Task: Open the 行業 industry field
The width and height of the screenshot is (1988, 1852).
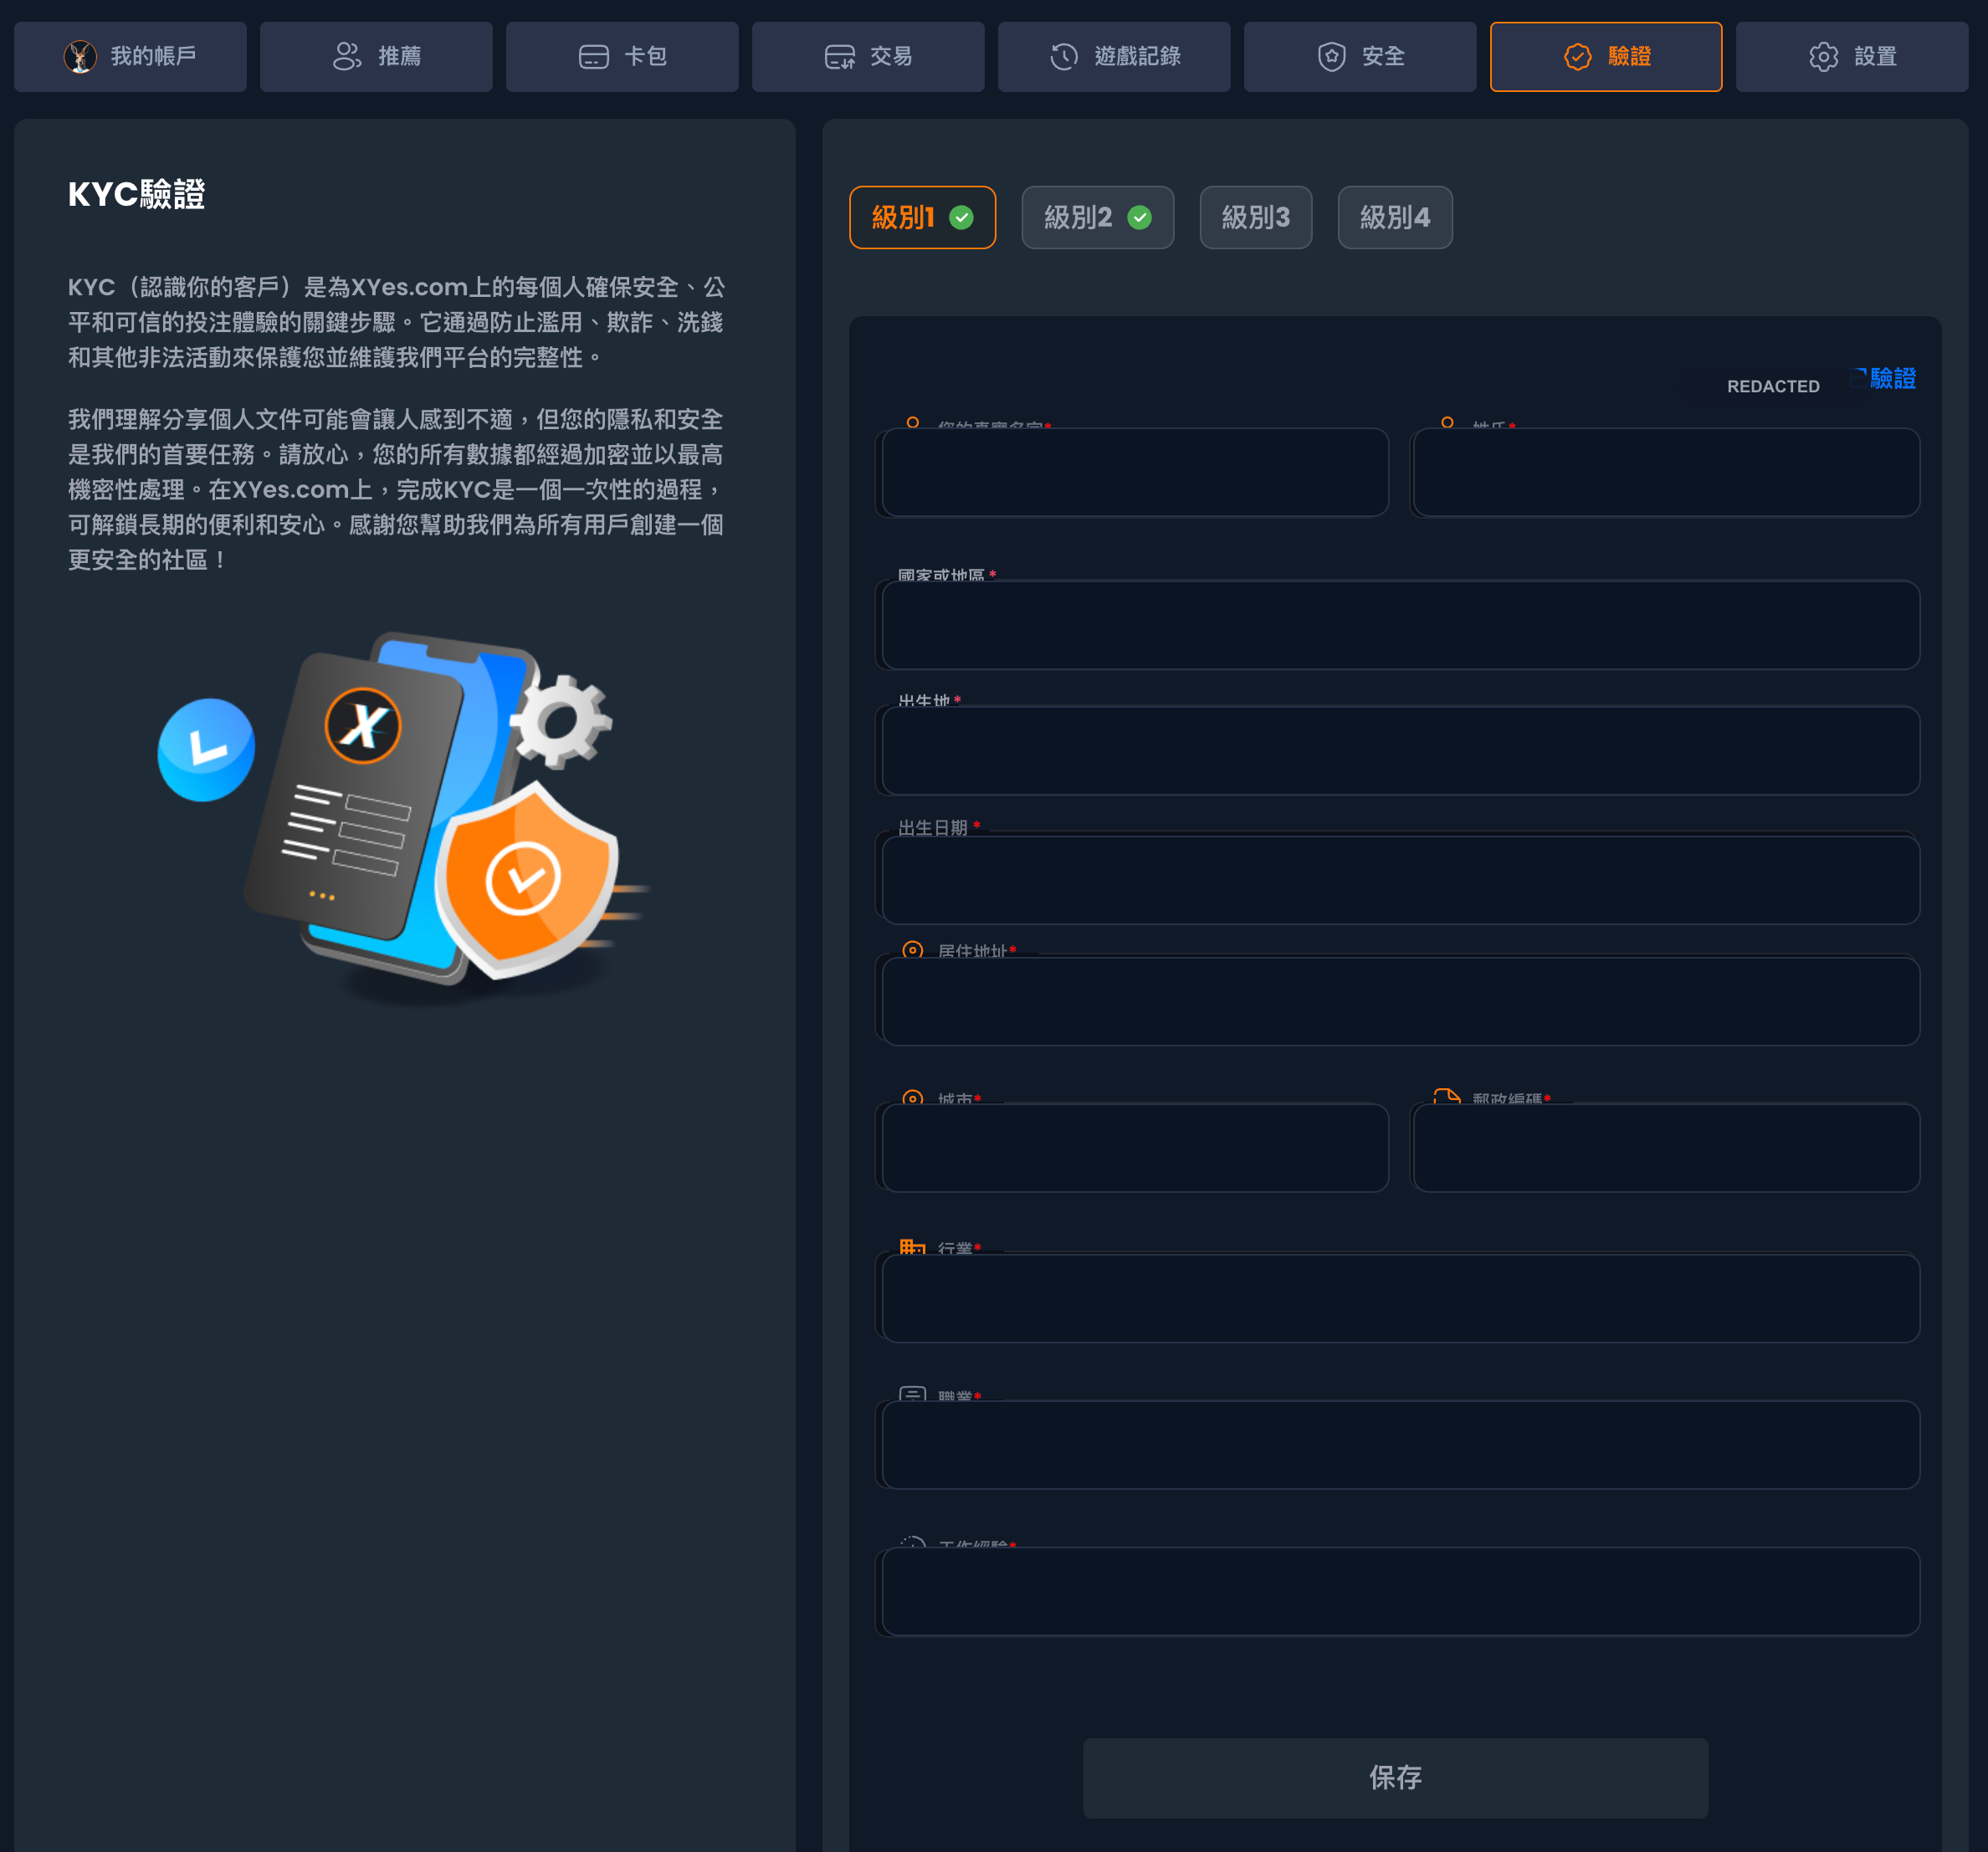Action: pos(1400,1299)
